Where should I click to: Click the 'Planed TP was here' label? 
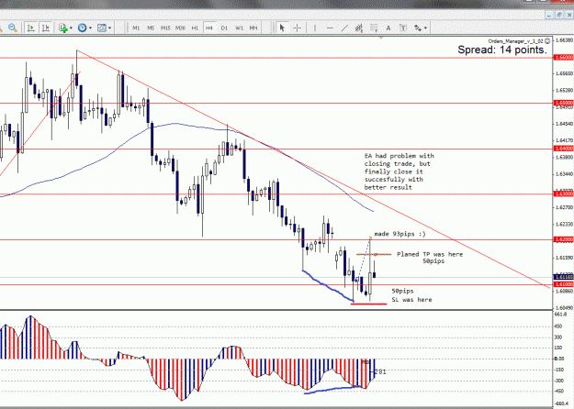point(430,254)
